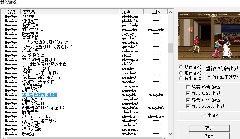The width and height of the screenshot is (240, 139).
Task: Select 机器人足球 in the game list
Action: pyautogui.click(x=32, y=125)
